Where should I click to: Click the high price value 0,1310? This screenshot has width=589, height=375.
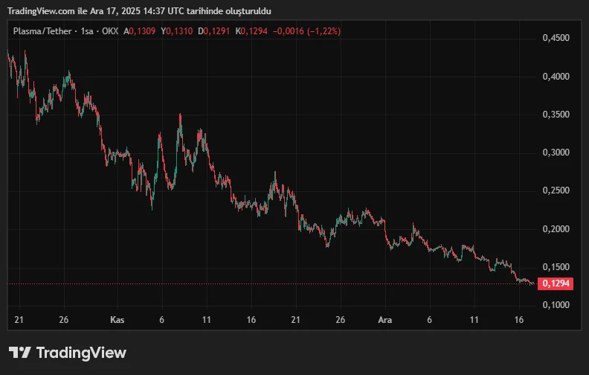pyautogui.click(x=179, y=31)
